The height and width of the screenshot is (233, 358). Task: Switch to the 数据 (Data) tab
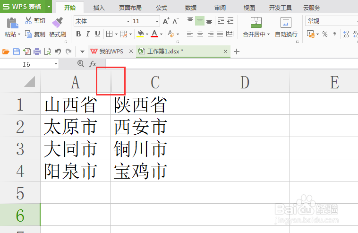tap(191, 8)
